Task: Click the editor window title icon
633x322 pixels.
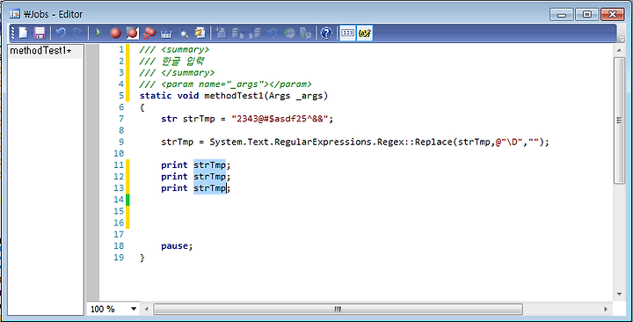Action: coord(15,14)
